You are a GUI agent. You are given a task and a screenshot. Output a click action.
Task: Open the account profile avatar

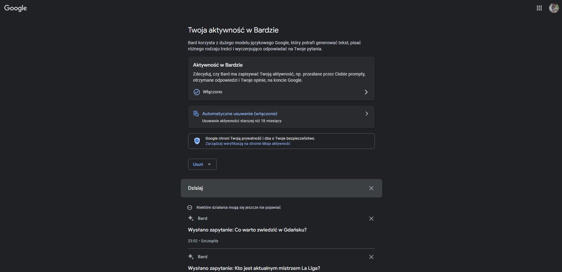(x=554, y=8)
